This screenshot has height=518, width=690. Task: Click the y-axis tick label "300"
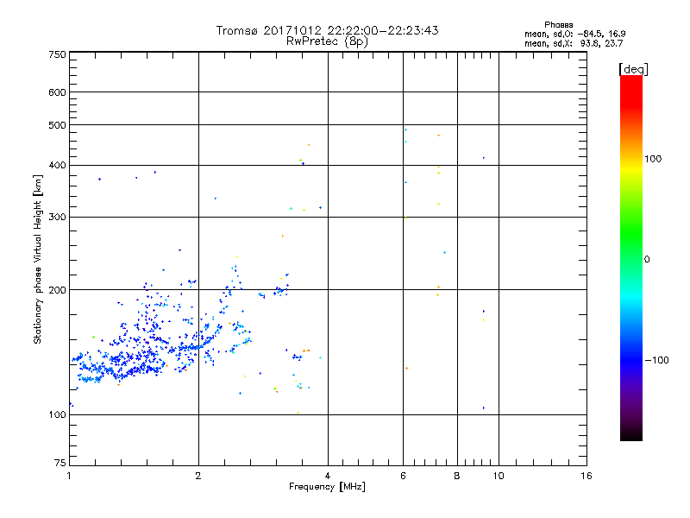click(57, 218)
